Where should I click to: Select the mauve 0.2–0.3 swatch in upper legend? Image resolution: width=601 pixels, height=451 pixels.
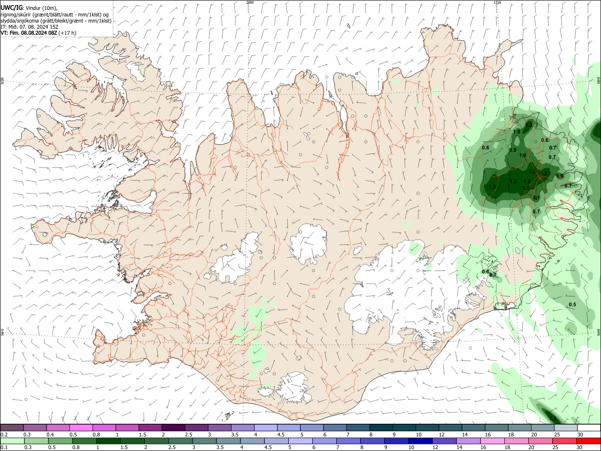(12, 428)
